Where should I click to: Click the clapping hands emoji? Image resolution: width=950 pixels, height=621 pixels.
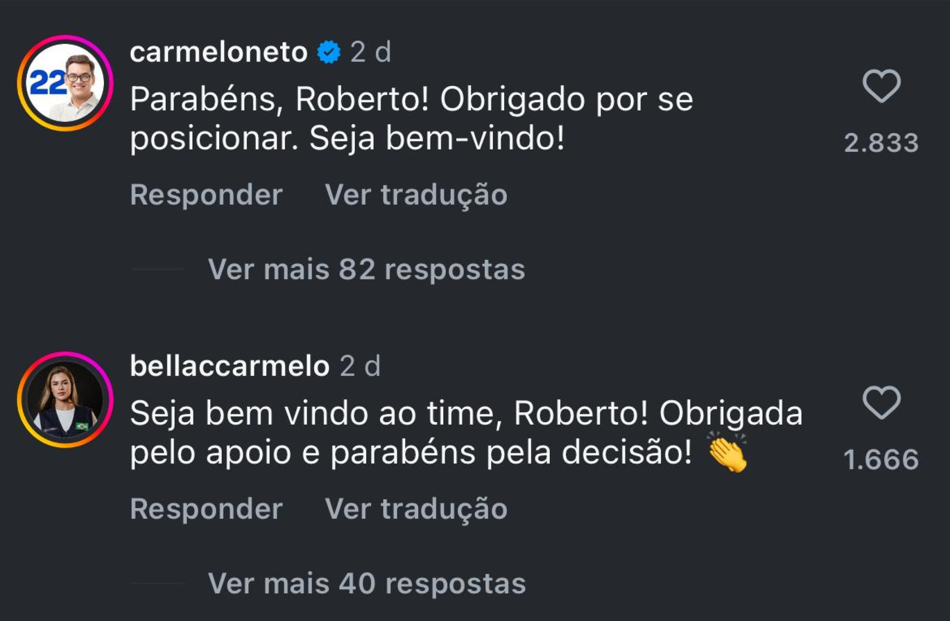pos(727,452)
